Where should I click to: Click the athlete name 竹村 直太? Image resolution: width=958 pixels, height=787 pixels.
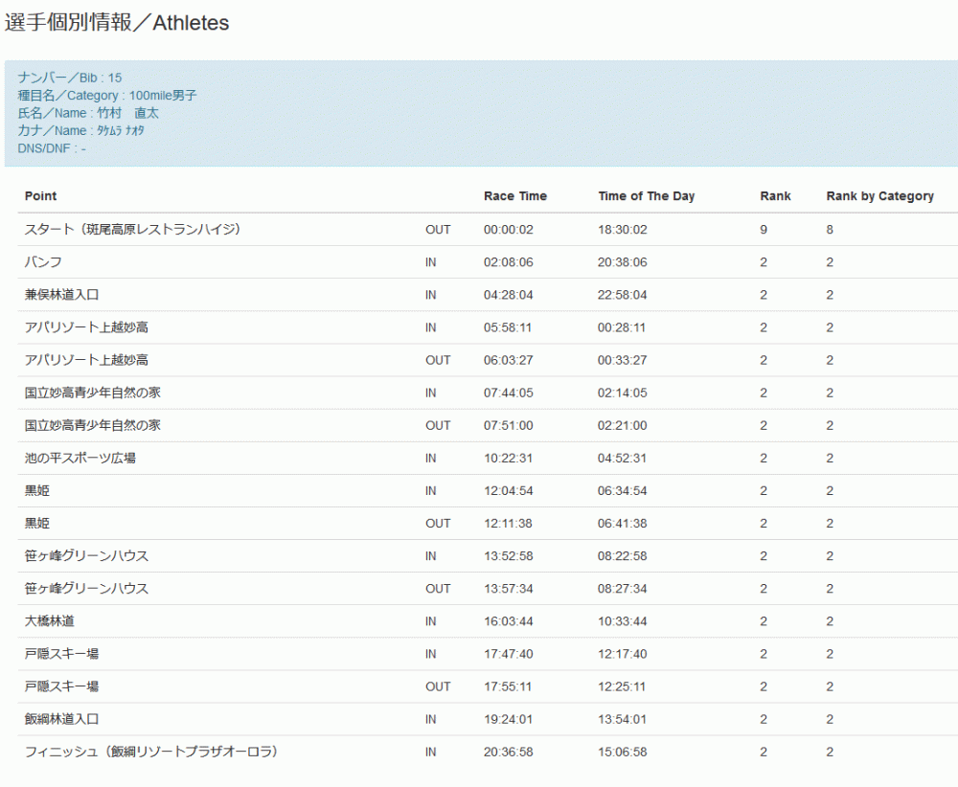[127, 113]
